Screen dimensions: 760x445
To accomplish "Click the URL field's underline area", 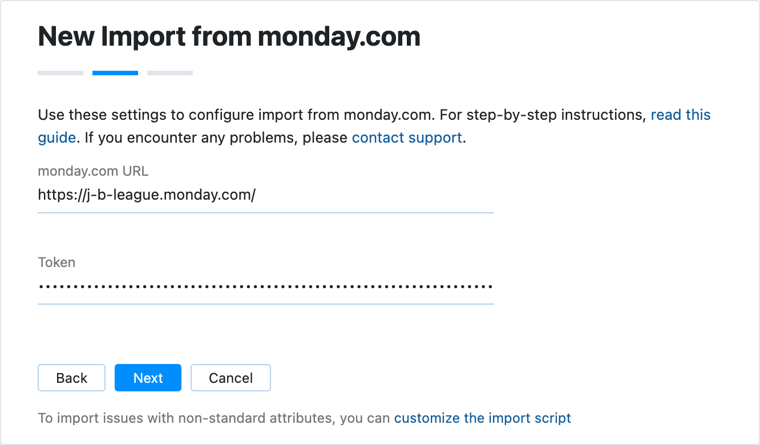I will click(x=265, y=212).
